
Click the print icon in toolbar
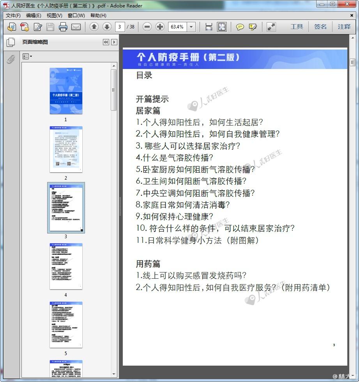[63, 27]
